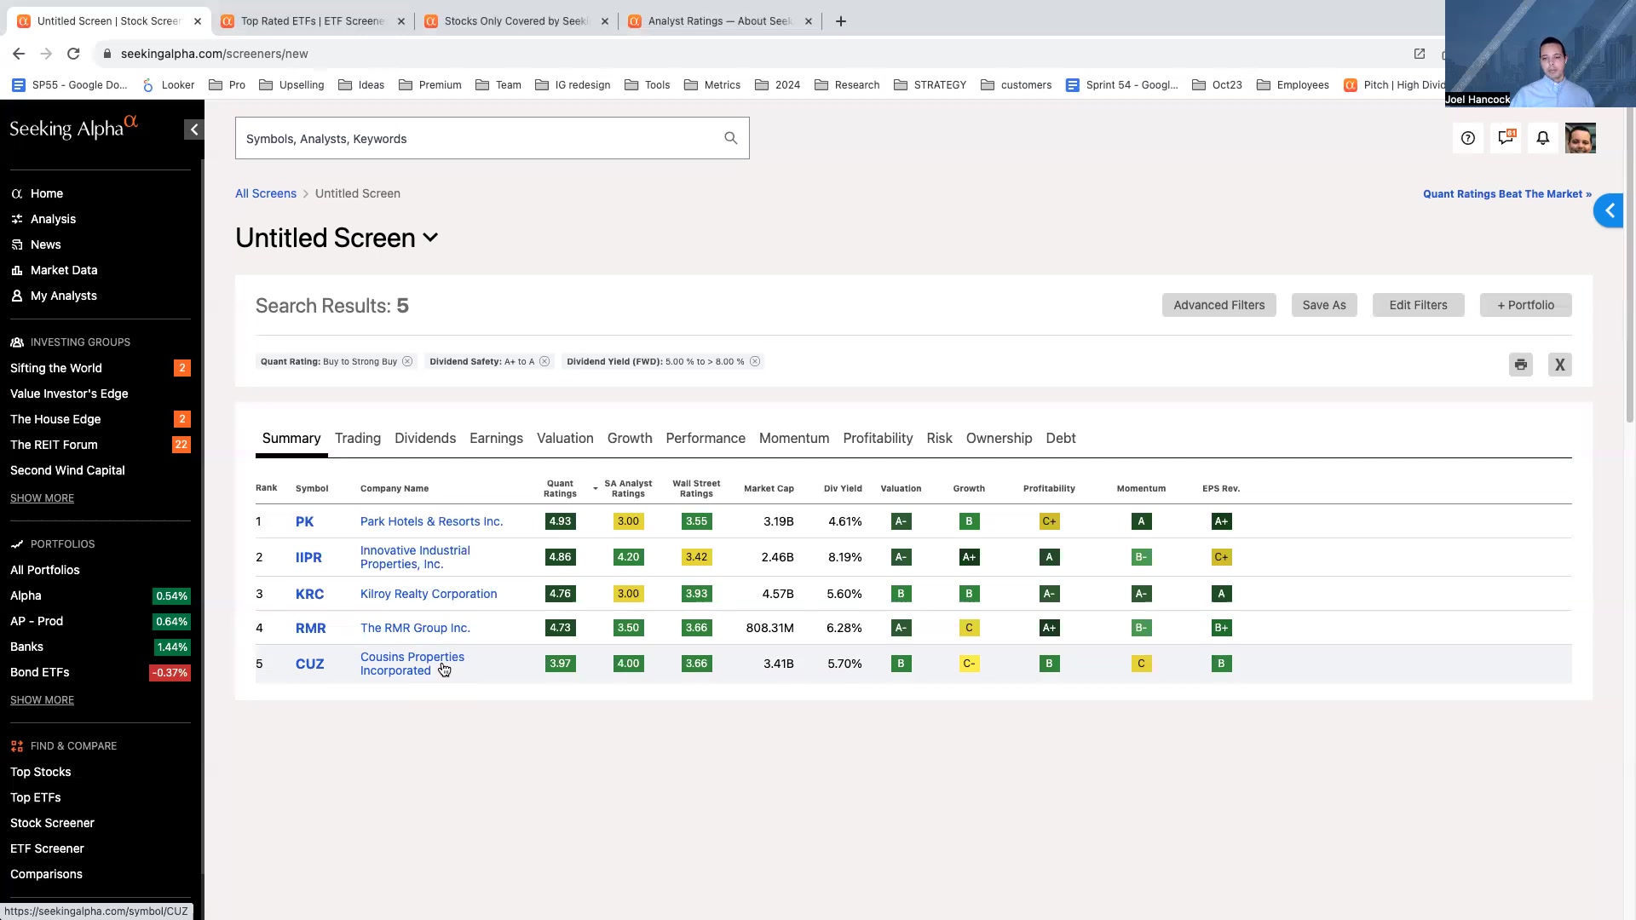This screenshot has width=1636, height=920.
Task: Switch to Stocks Only Covered browser tab
Action: tap(516, 21)
